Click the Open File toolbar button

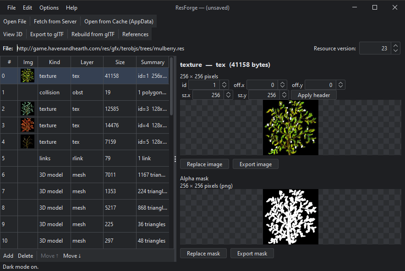15,22
